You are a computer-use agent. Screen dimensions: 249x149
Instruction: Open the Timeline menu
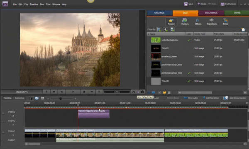[34, 4]
